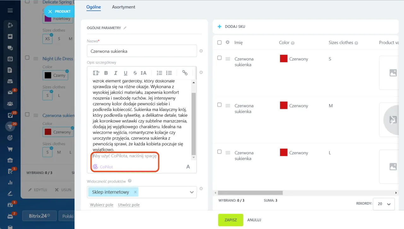Open the calendar icon in sidebar
404x229 pixels.
coord(10,59)
